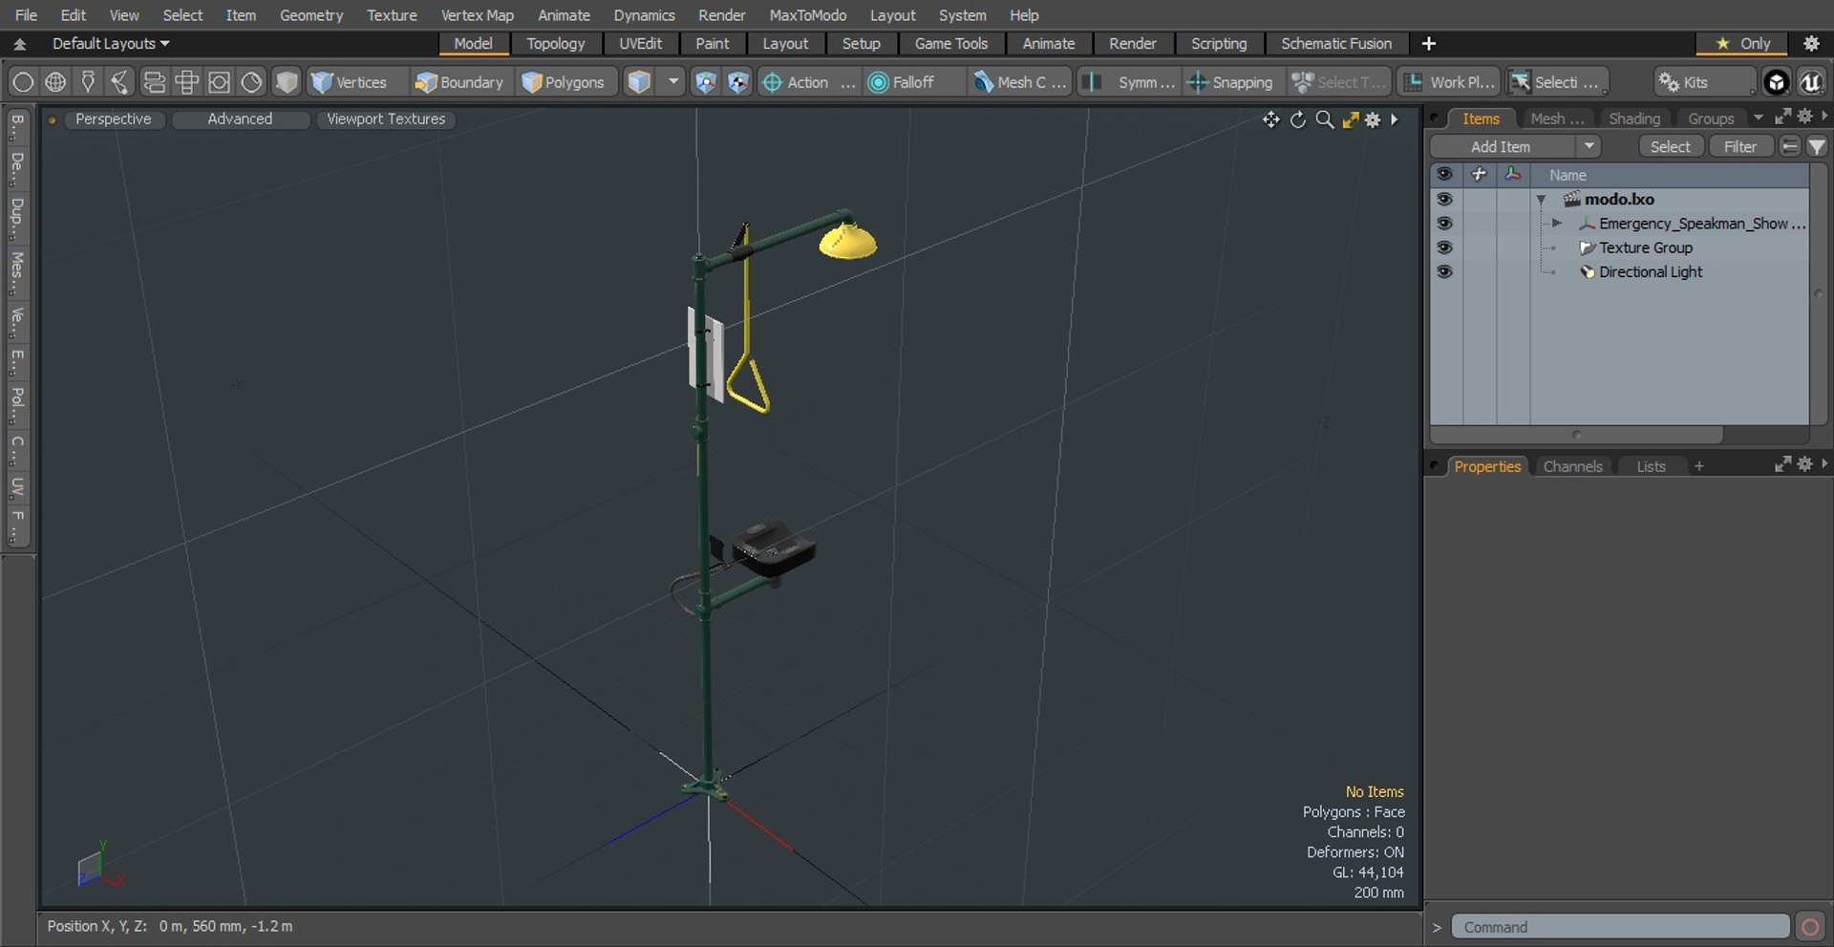Add new layout tab with plus
This screenshot has height=947, width=1834.
pos(1428,43)
